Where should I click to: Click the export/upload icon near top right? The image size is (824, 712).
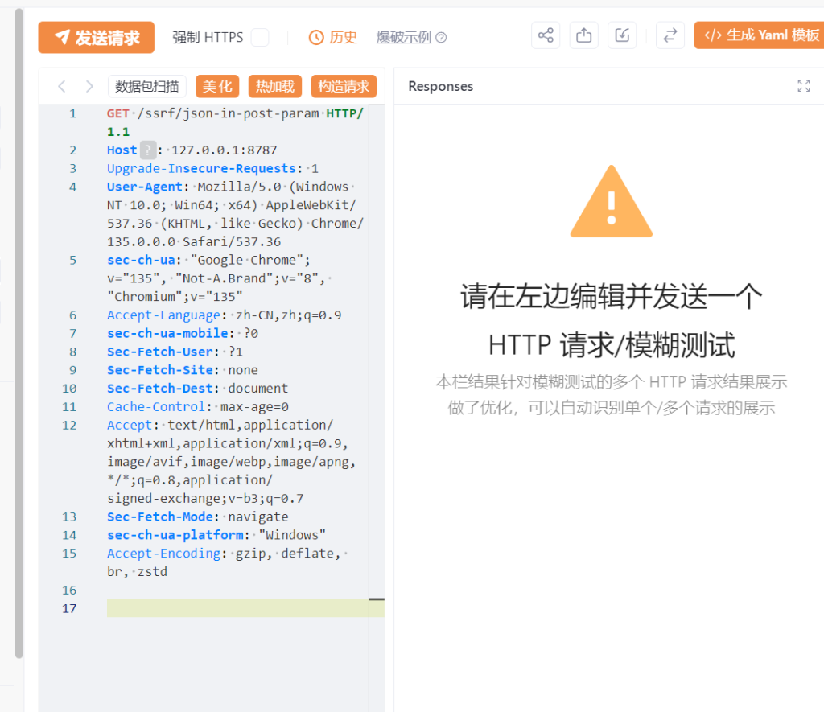click(584, 35)
